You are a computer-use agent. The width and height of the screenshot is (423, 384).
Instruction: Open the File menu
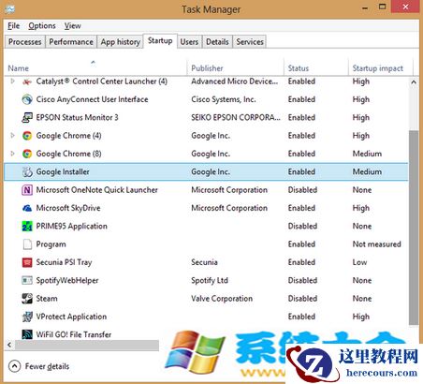(14, 26)
